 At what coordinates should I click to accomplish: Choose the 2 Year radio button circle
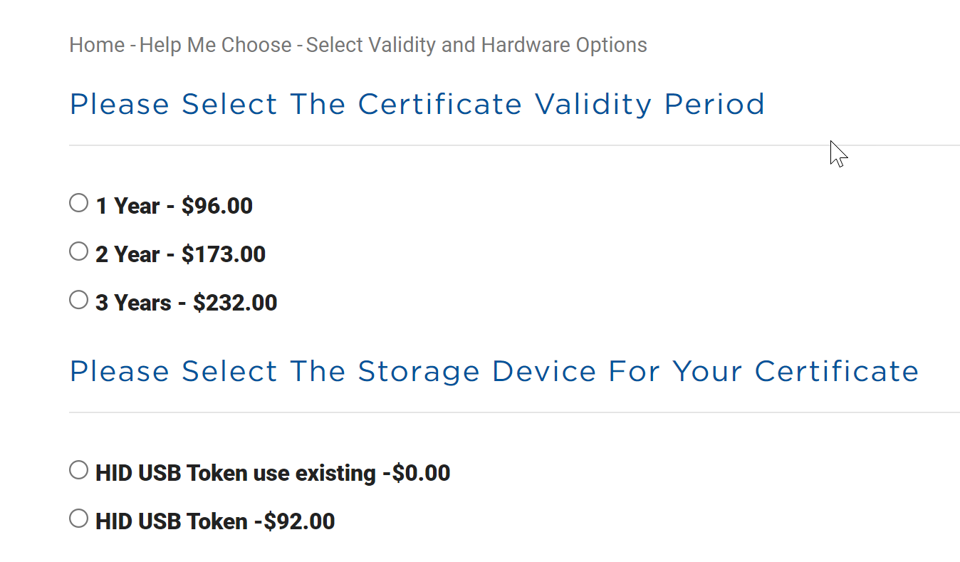(78, 251)
